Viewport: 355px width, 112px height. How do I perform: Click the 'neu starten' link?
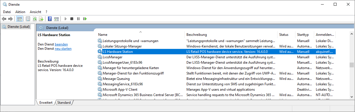click(63, 49)
